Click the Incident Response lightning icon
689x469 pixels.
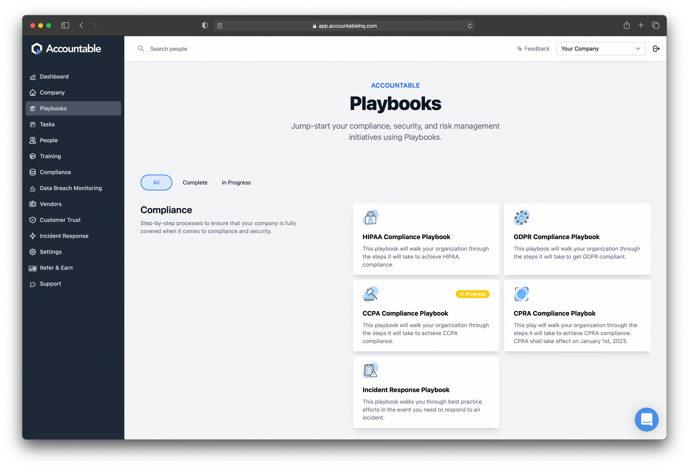pyautogui.click(x=33, y=236)
